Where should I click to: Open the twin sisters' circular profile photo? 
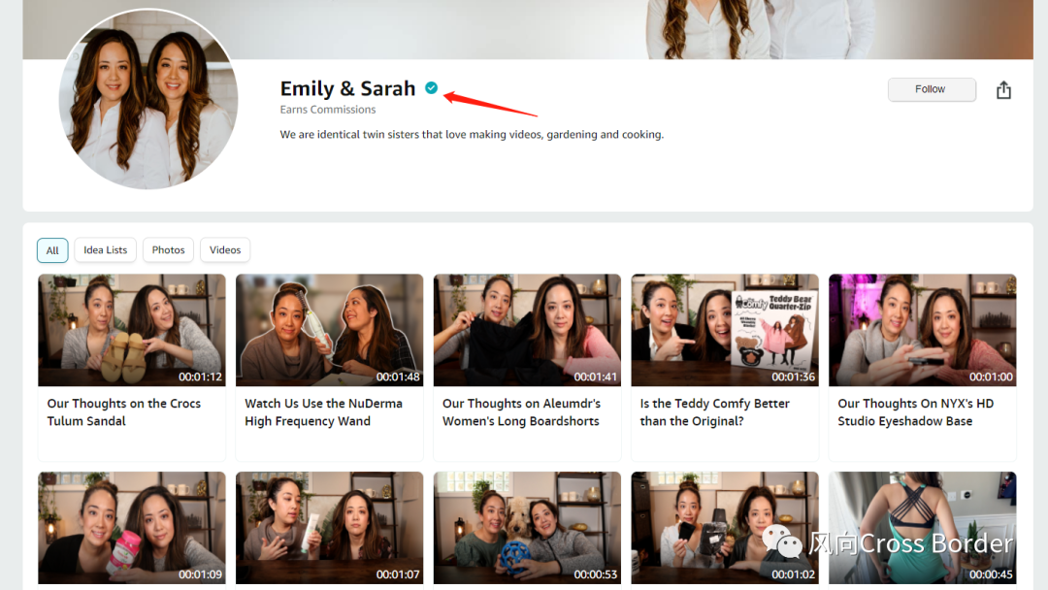click(148, 99)
